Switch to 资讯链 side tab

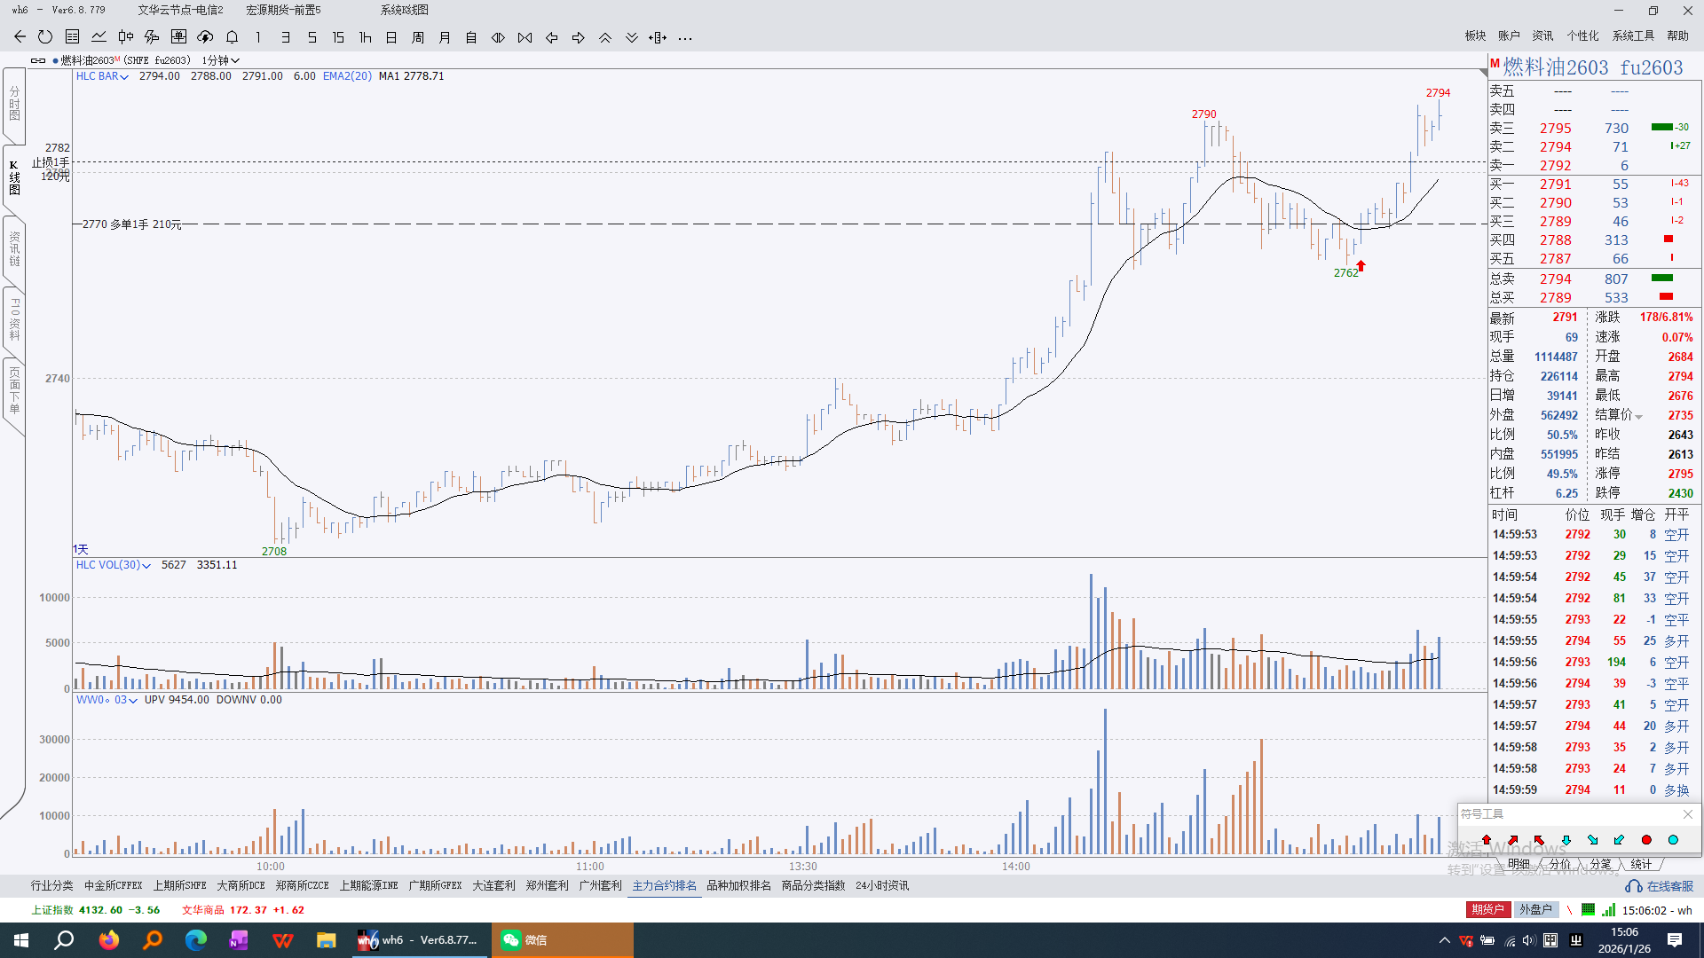coord(14,248)
